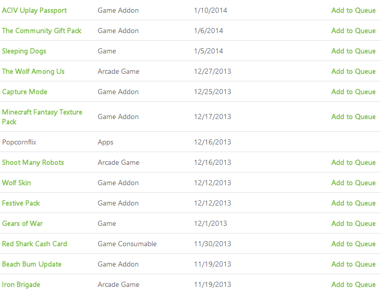
Task: Open the Gears of War link
Action: tap(22, 223)
